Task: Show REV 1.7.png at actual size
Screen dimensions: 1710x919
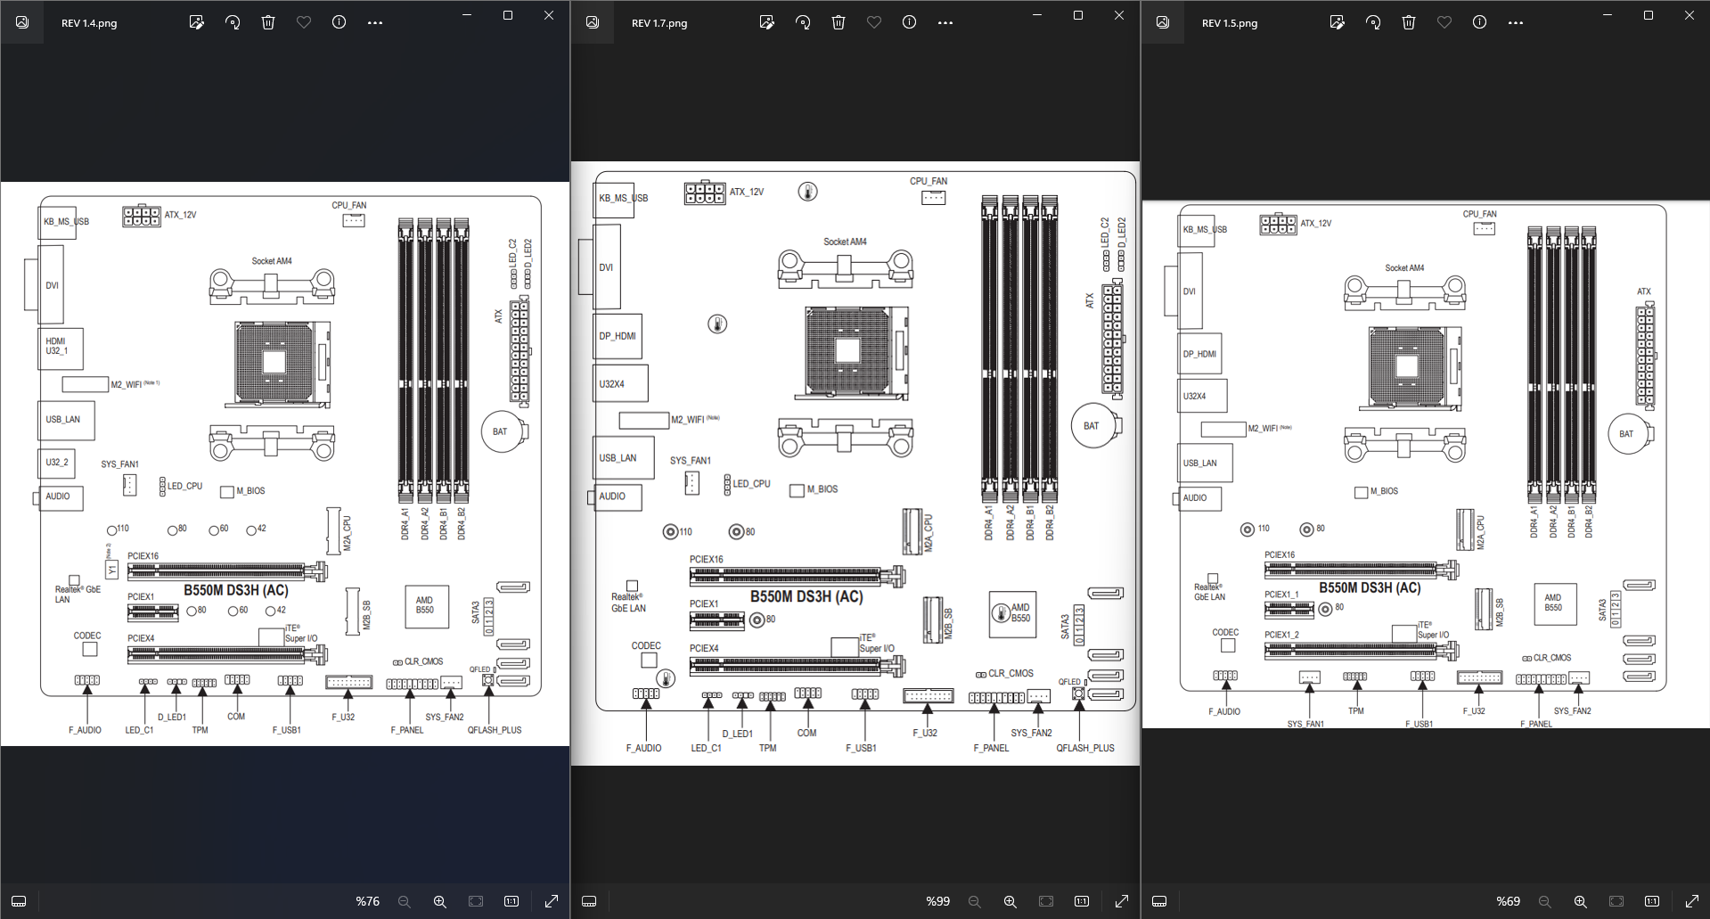Action: pyautogui.click(x=1082, y=901)
